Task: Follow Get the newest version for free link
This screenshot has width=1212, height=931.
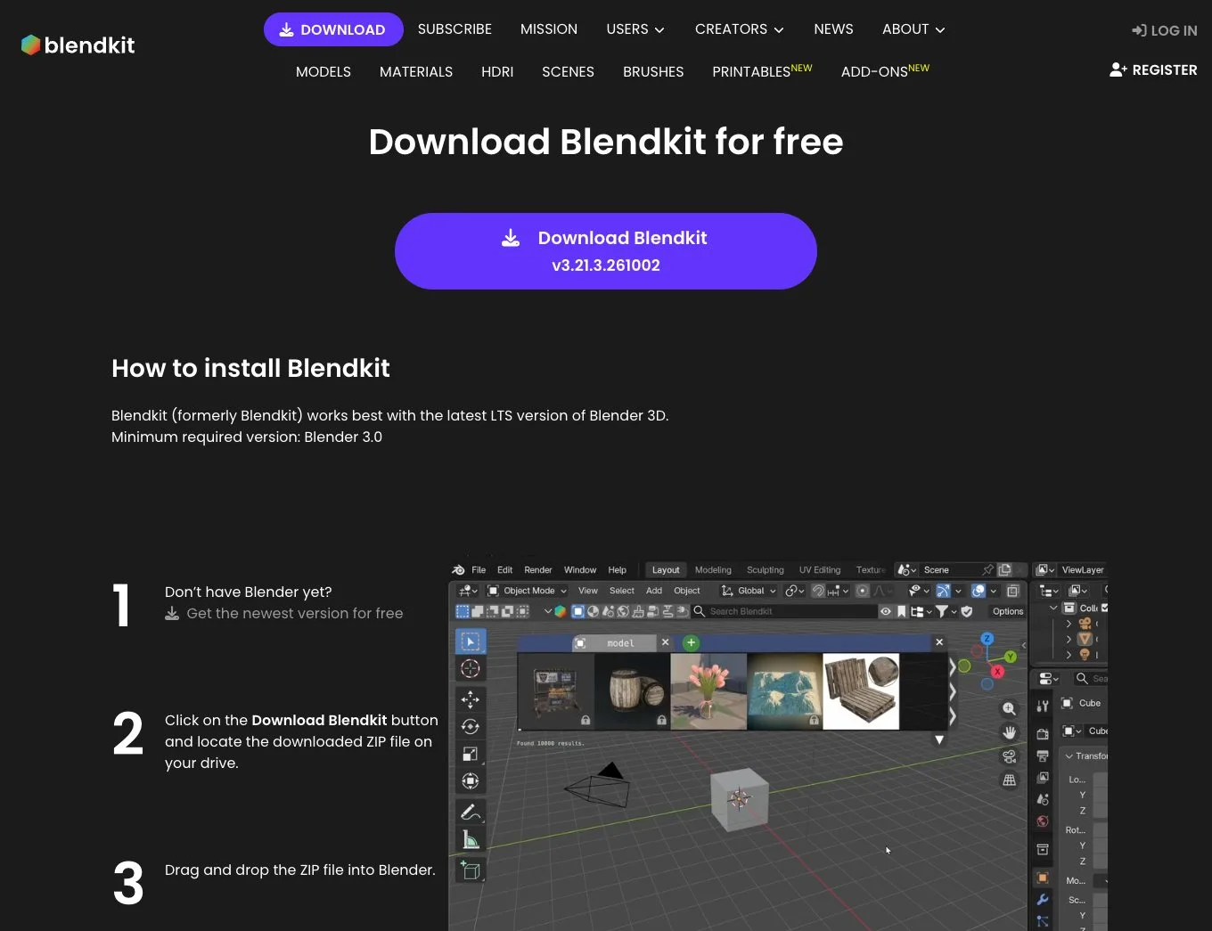Action: [x=284, y=613]
